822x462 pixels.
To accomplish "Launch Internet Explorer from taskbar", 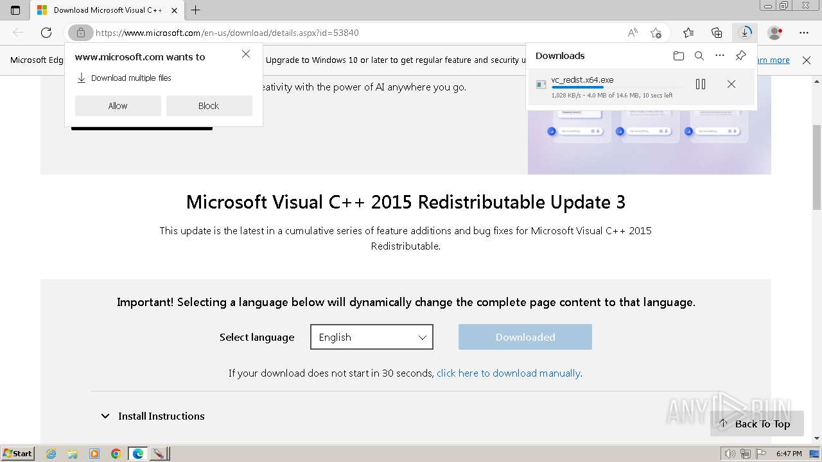I will 51,454.
